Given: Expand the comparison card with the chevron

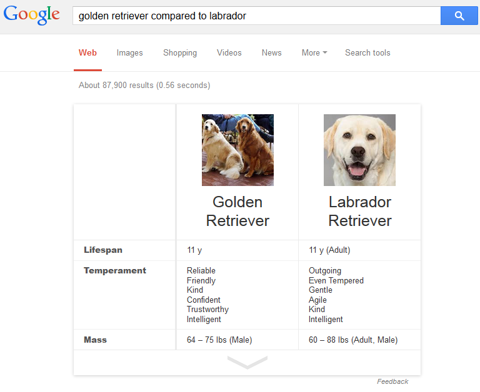Looking at the screenshot, I should coord(247,362).
